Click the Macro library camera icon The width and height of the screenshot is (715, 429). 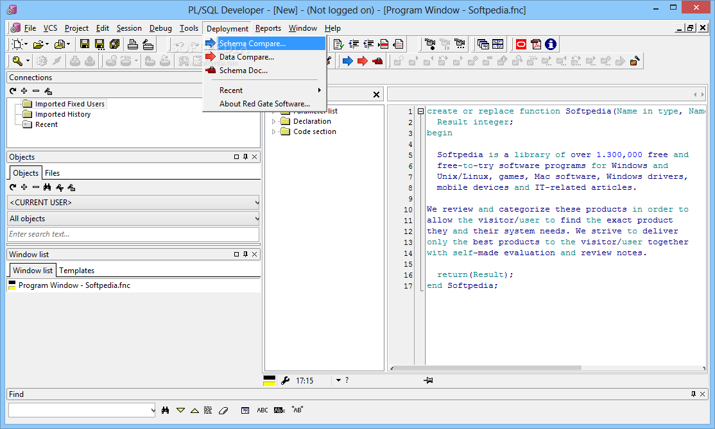pos(460,44)
